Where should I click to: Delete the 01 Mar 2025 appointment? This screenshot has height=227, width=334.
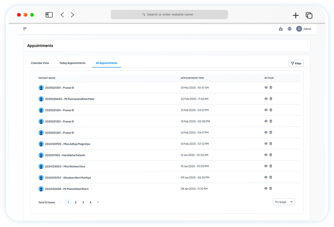coord(271,88)
